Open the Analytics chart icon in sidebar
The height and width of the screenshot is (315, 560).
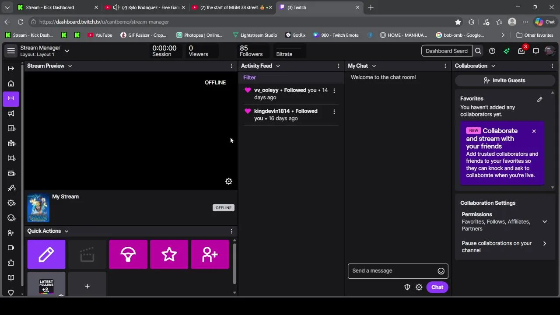tap(11, 128)
